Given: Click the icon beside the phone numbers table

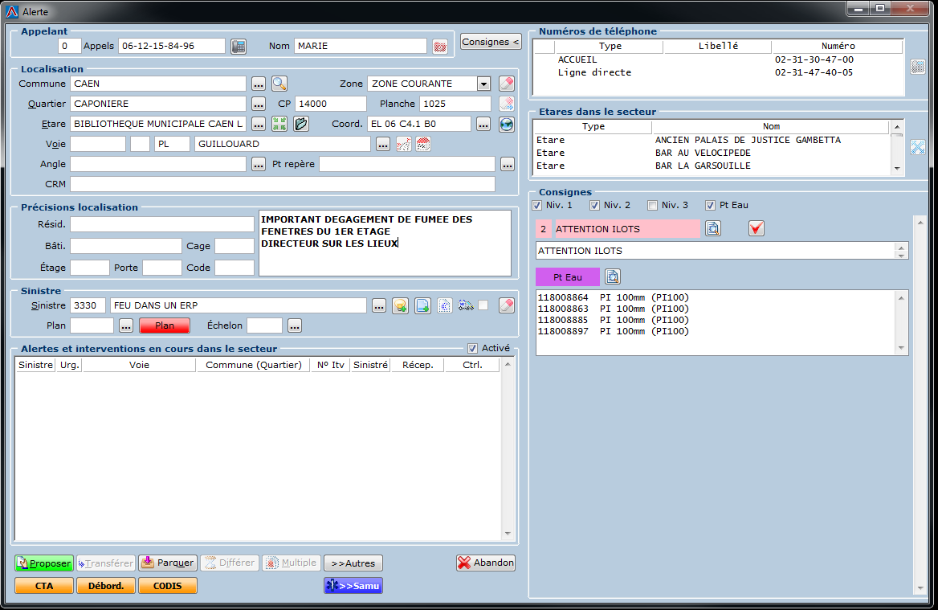Looking at the screenshot, I should click(918, 67).
